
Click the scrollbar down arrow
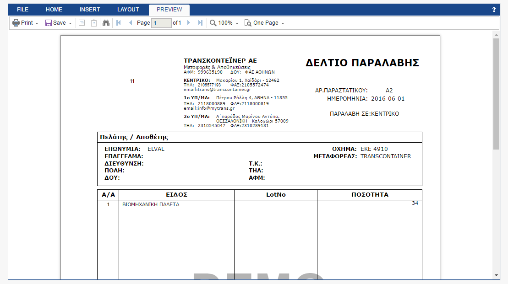(496, 275)
